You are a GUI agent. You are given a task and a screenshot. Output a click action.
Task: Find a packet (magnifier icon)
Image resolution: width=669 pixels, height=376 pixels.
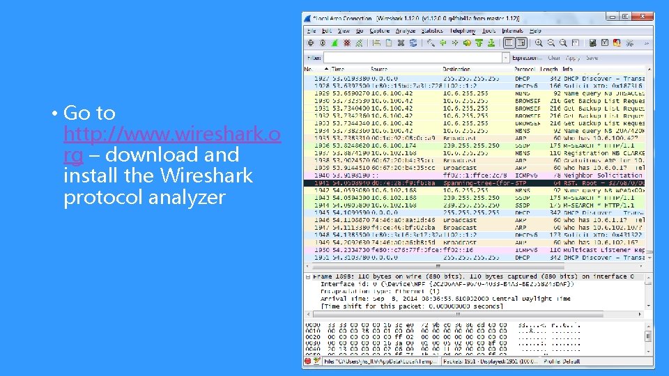click(431, 43)
